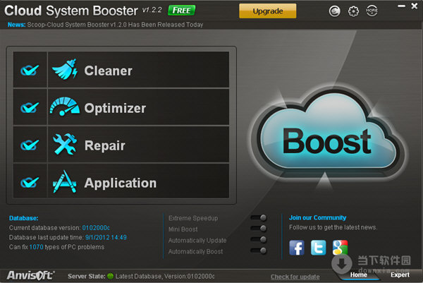Click the Automatically Boost label
The image size is (423, 283).
pyautogui.click(x=195, y=252)
